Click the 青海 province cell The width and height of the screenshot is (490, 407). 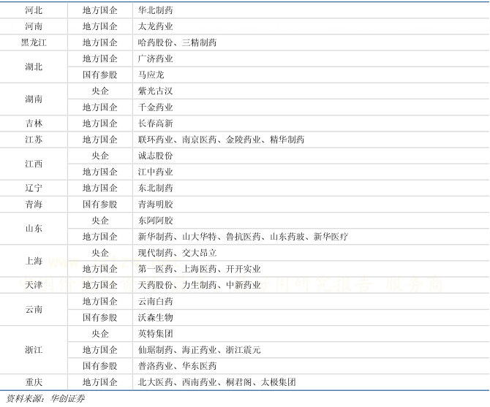pos(34,205)
